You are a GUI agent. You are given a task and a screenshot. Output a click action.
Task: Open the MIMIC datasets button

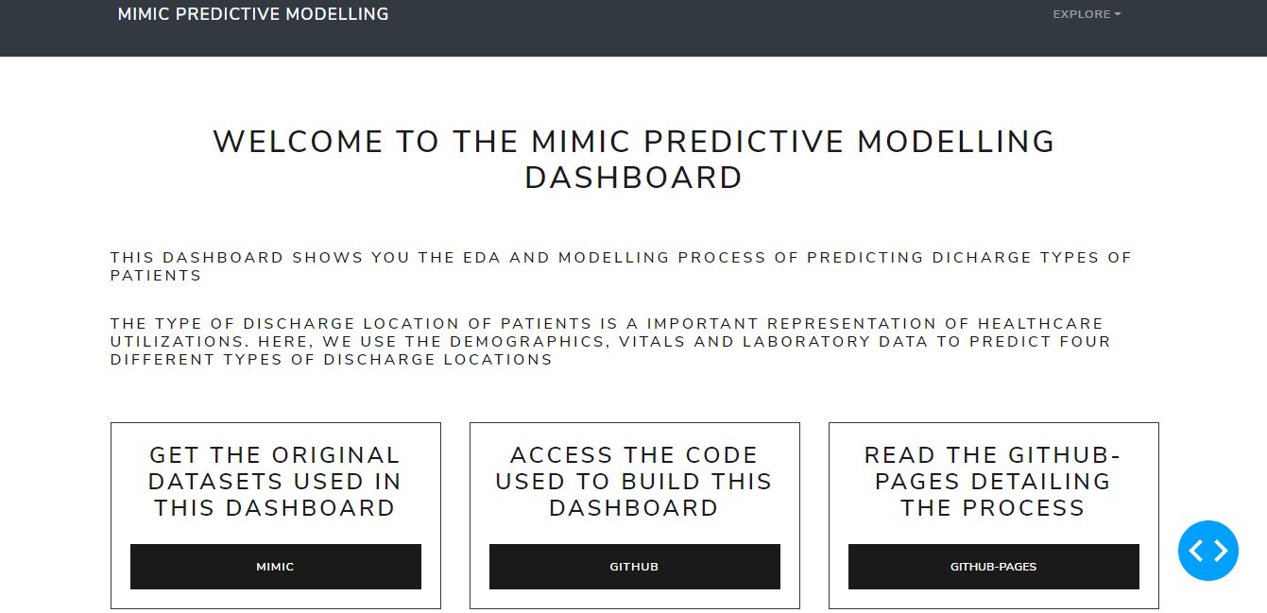click(x=276, y=567)
